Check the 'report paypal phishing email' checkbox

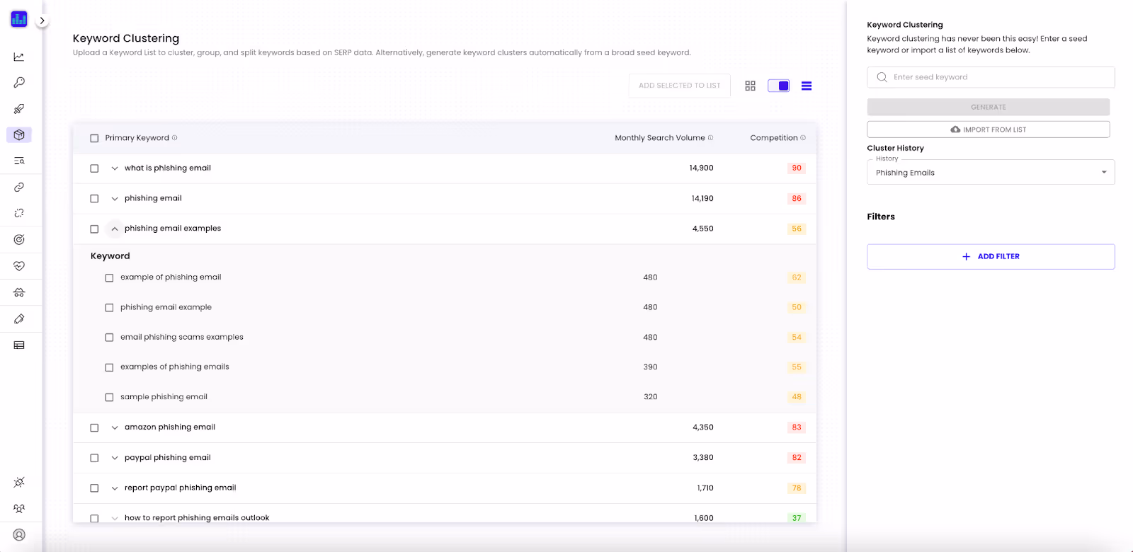94,488
